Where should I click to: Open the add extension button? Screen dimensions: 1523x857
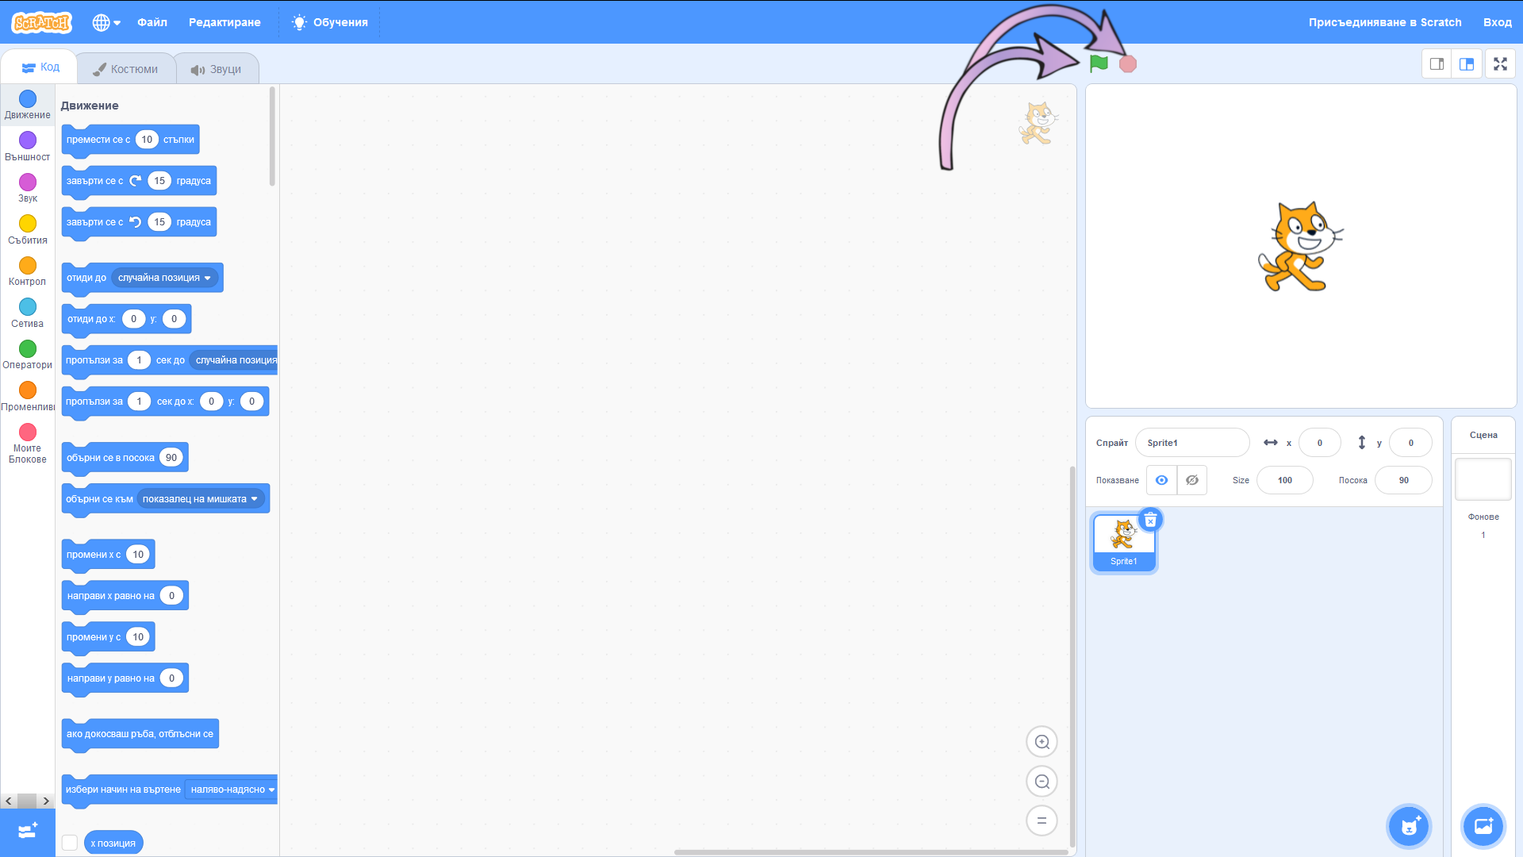[x=28, y=831]
